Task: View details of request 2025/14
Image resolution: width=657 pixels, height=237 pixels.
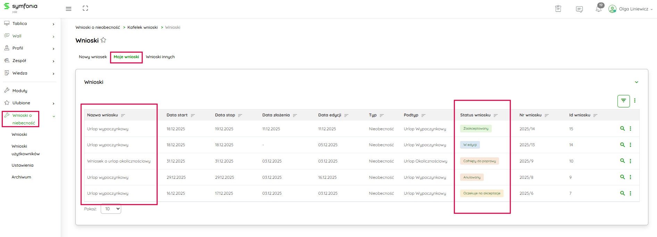Action: tap(622, 129)
